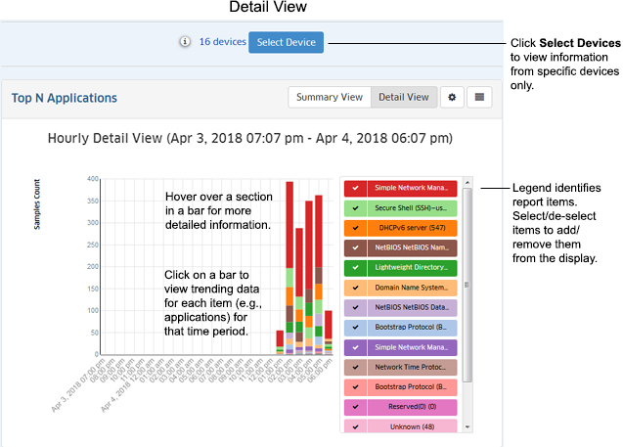The image size is (623, 447).
Task: Click the Domain Name System legend label
Action: (x=411, y=289)
